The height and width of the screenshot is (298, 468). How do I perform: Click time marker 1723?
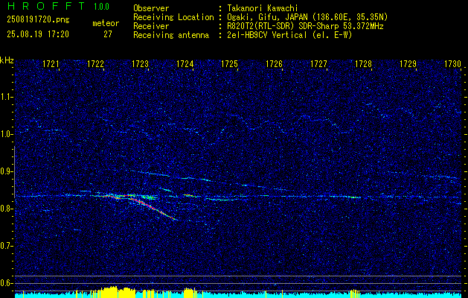(x=140, y=64)
